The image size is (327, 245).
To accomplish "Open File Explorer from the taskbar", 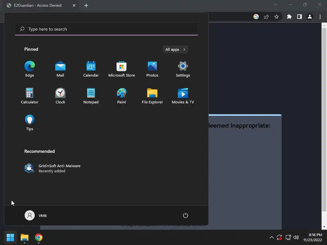I will point(24,237).
